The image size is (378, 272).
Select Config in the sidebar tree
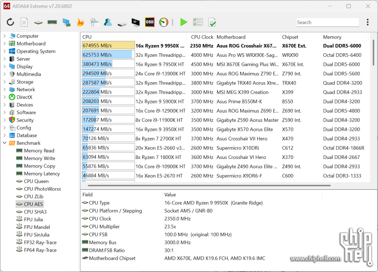click(x=24, y=128)
